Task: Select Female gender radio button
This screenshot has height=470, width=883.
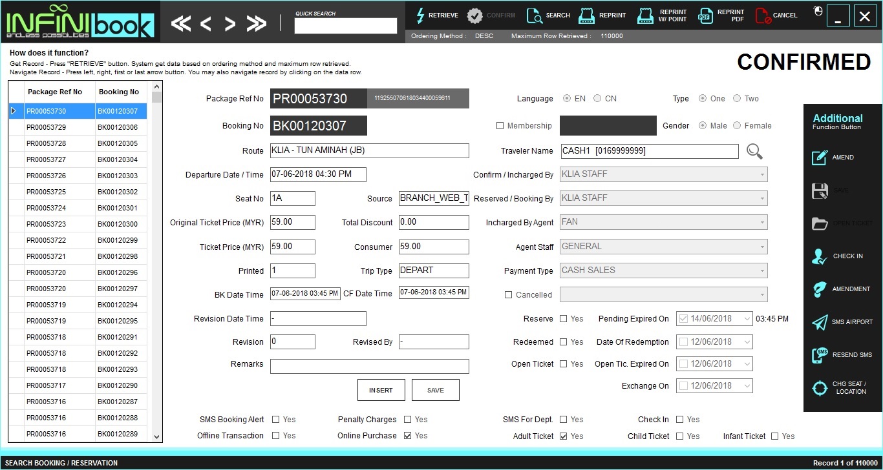Action: 737,126
